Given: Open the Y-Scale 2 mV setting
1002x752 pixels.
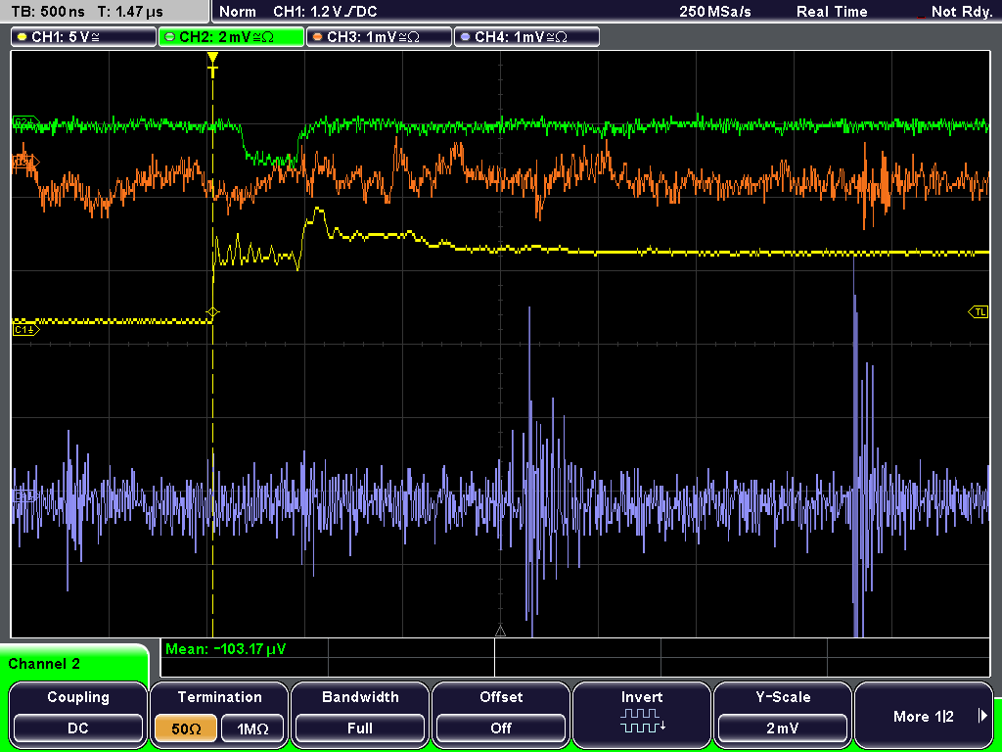Looking at the screenshot, I should [x=783, y=728].
